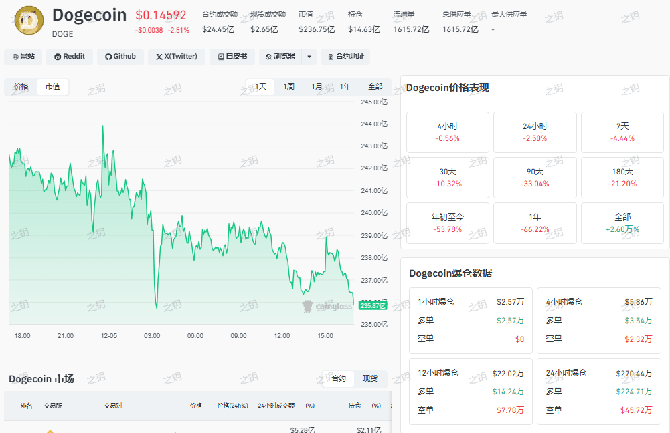The width and height of the screenshot is (670, 433).
Task: Select the 1天 chart range
Action: tap(260, 87)
